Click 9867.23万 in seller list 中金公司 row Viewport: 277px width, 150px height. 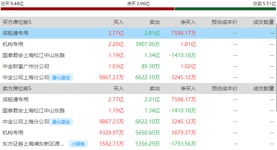(x=111, y=122)
